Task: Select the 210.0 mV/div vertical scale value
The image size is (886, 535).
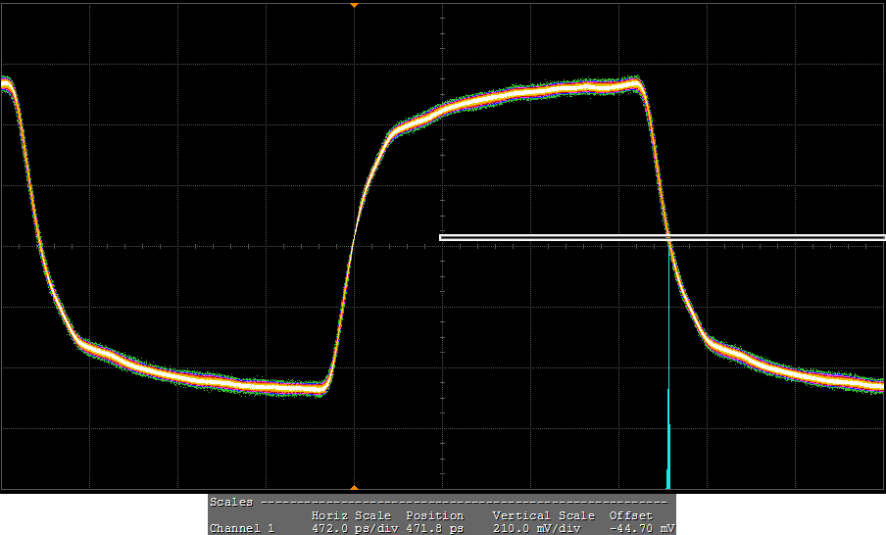Action: (537, 528)
